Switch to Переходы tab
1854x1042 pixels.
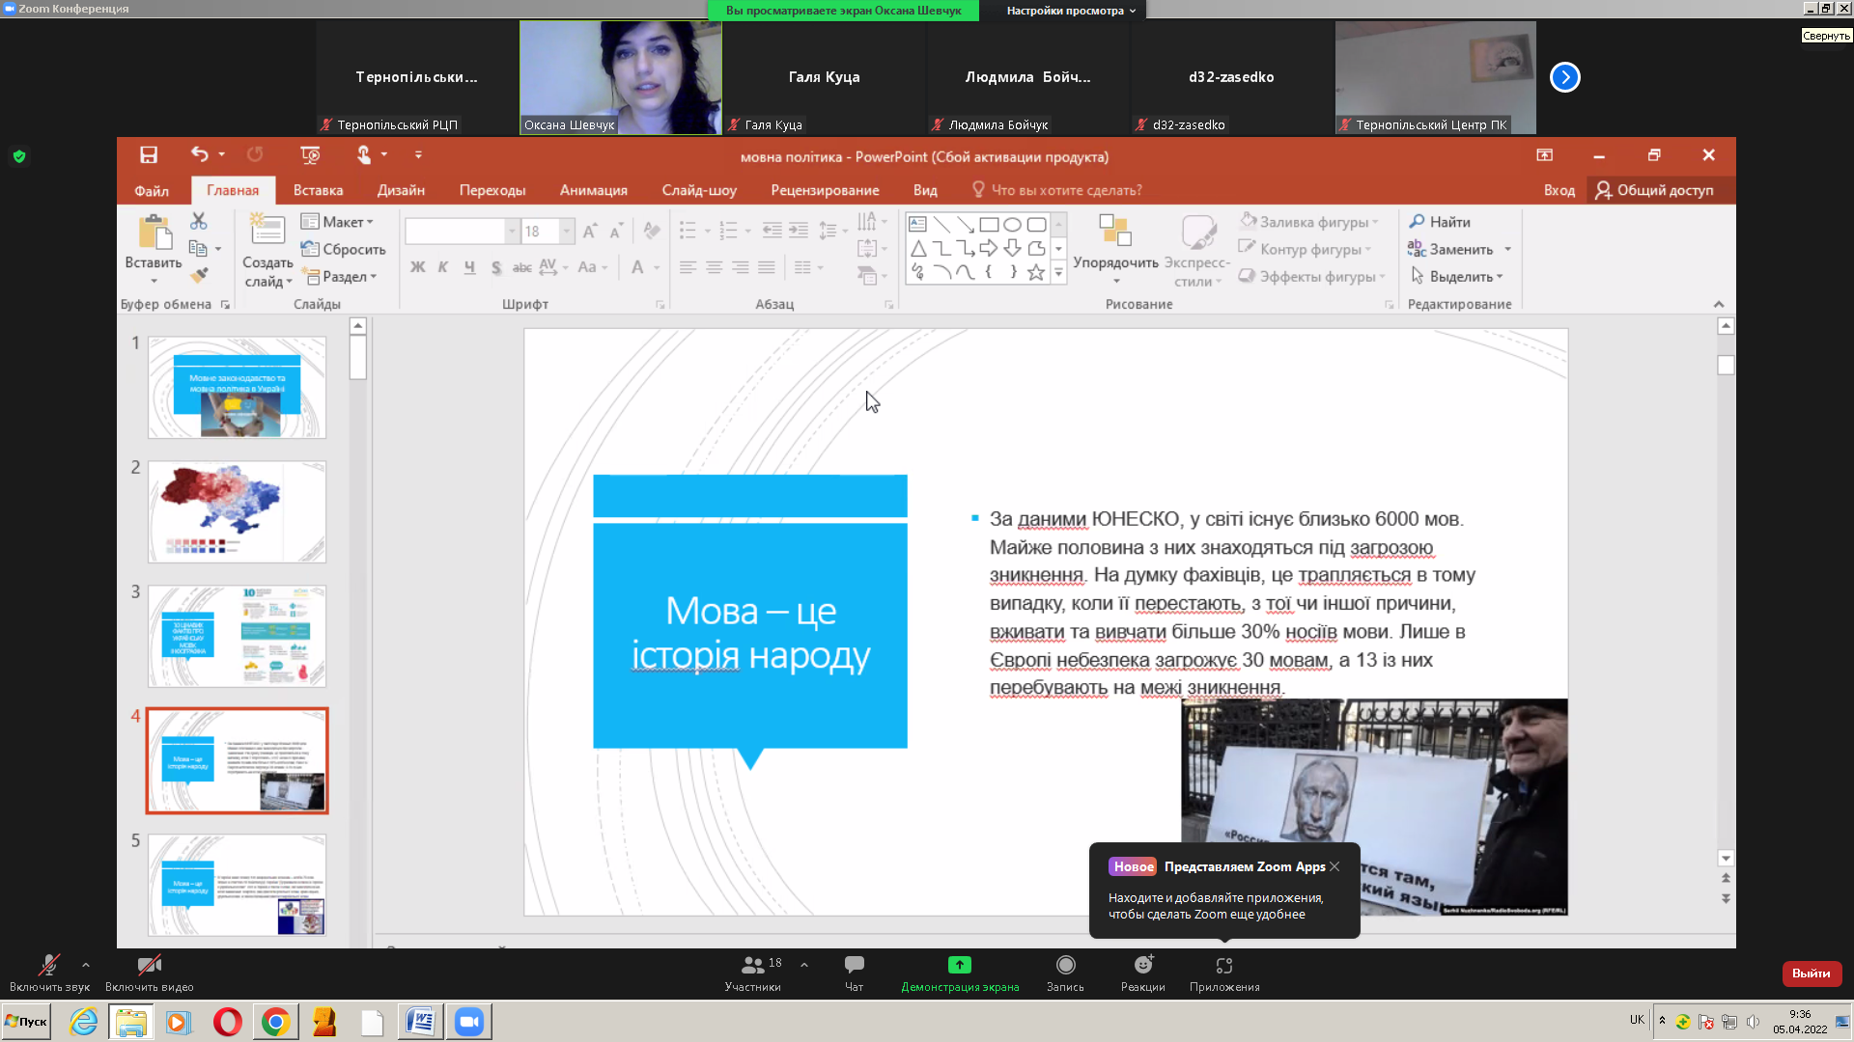coord(492,190)
